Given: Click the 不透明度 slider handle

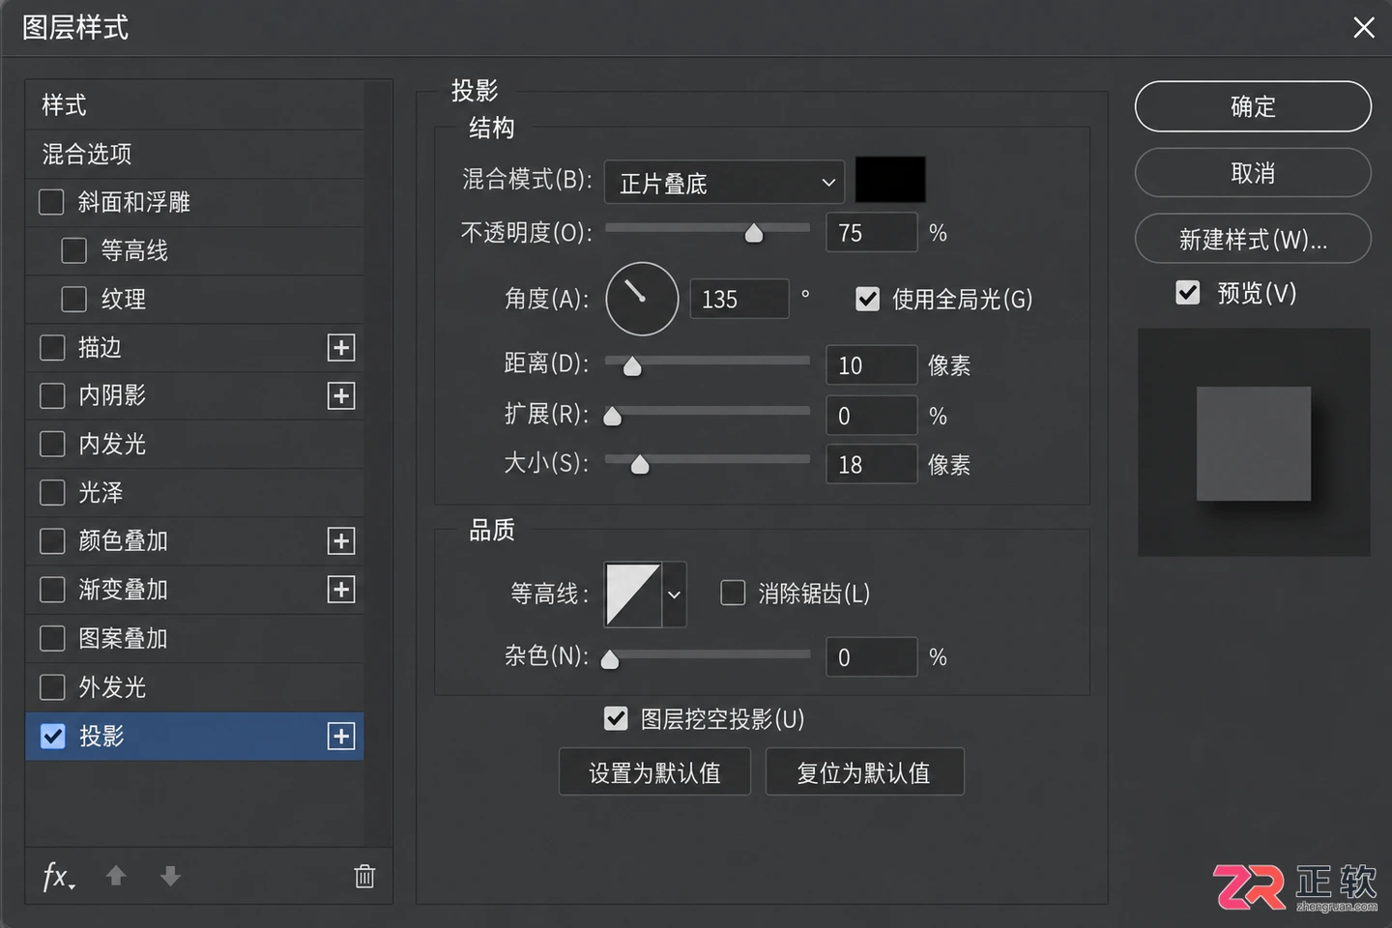Looking at the screenshot, I should (x=754, y=233).
